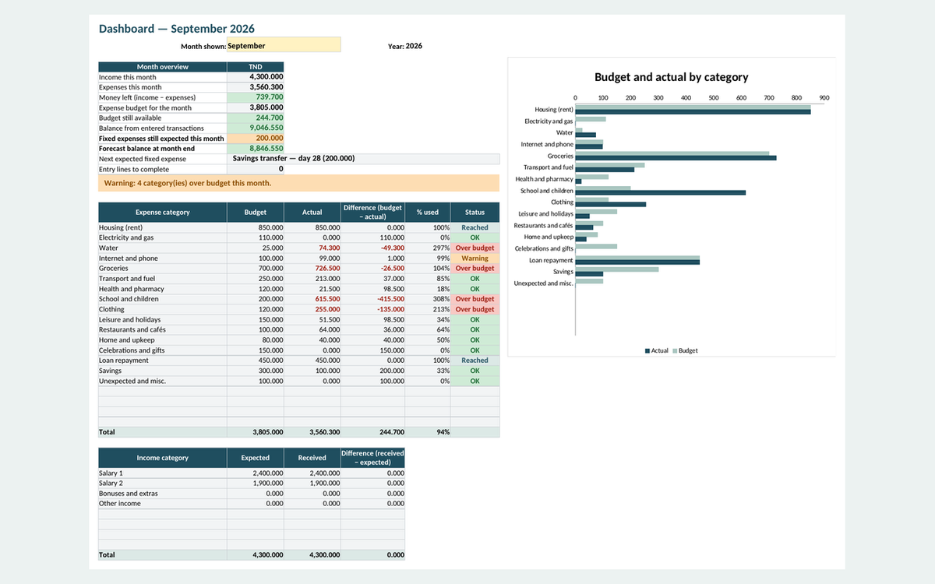Select income Total expected 4,300.000
Viewport: 935px width, 584px height.
(x=256, y=554)
